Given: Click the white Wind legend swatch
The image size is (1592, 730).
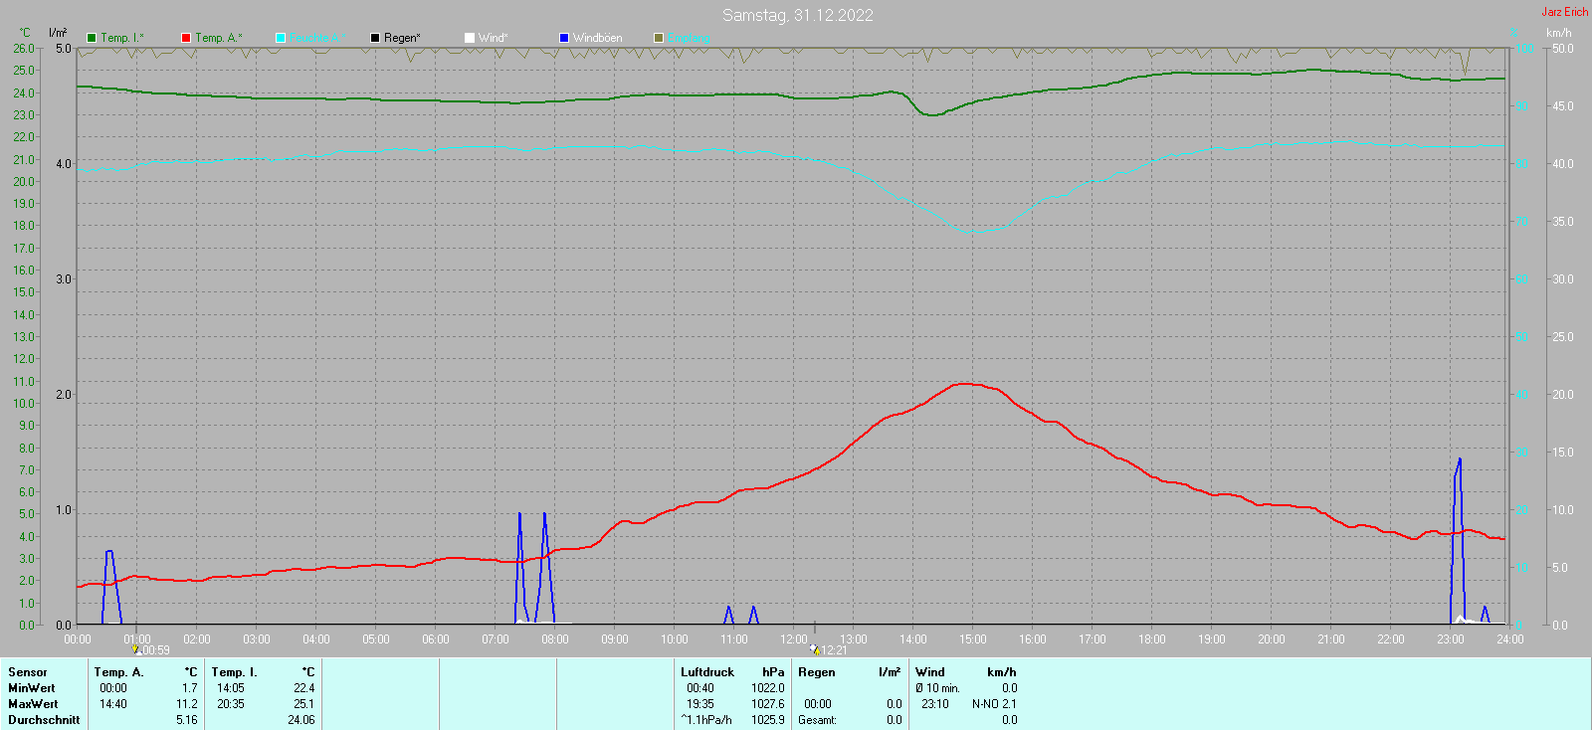Looking at the screenshot, I should [x=470, y=38].
